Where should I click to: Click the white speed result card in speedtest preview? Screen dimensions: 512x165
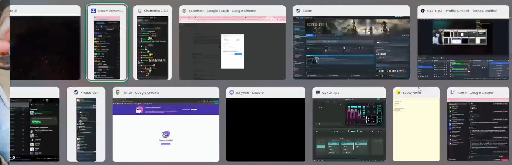232,51
